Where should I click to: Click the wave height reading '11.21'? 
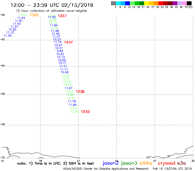pos(63,66)
